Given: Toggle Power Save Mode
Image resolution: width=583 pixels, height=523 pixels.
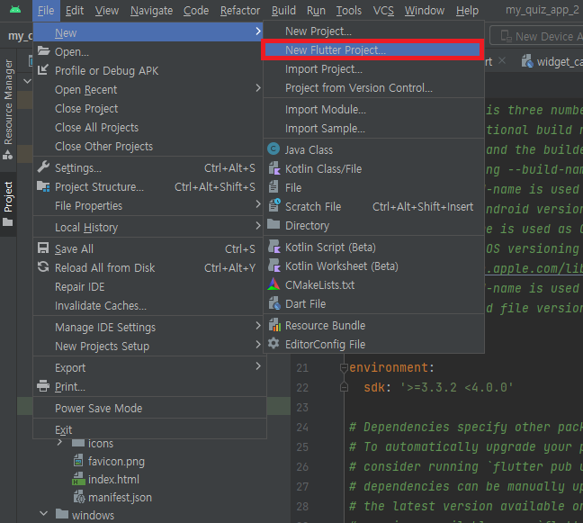Looking at the screenshot, I should [150, 408].
